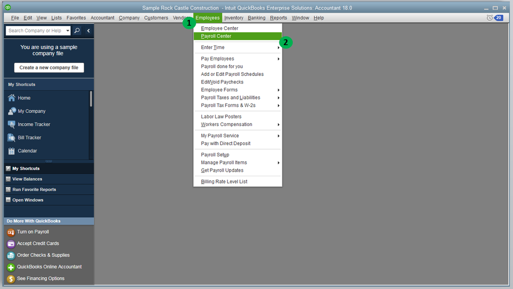Open the Window menu
This screenshot has width=513, height=289.
coord(300,18)
